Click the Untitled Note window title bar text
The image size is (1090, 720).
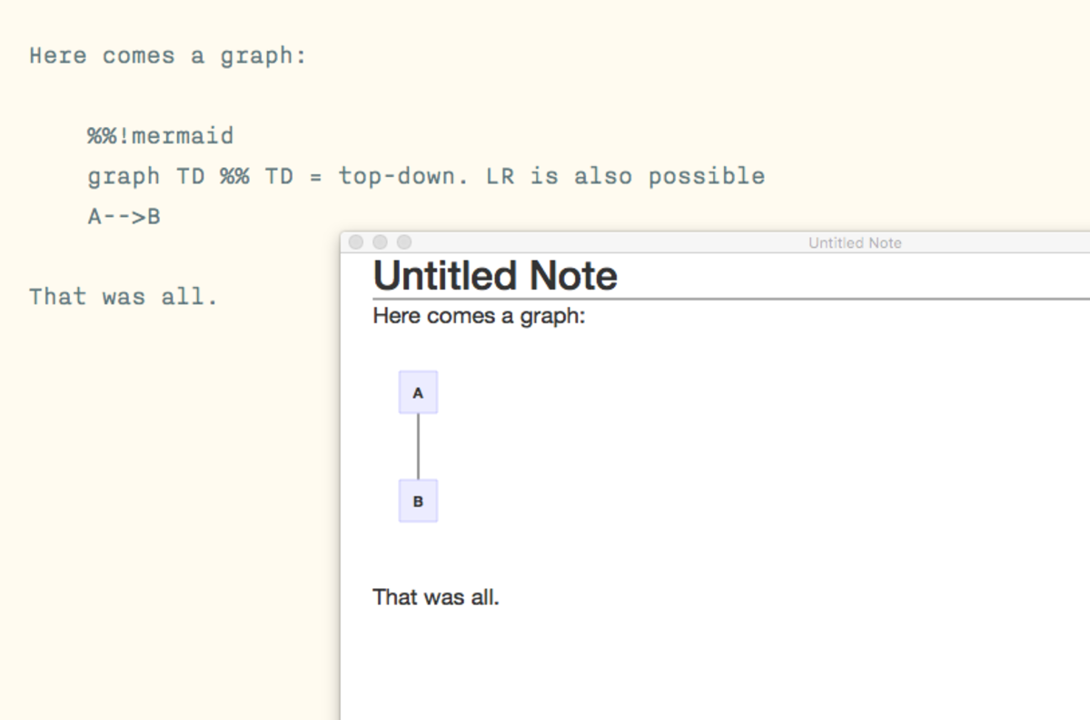click(x=855, y=242)
